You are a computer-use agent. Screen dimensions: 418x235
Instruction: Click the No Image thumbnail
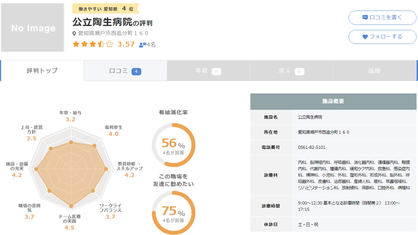coord(33,28)
